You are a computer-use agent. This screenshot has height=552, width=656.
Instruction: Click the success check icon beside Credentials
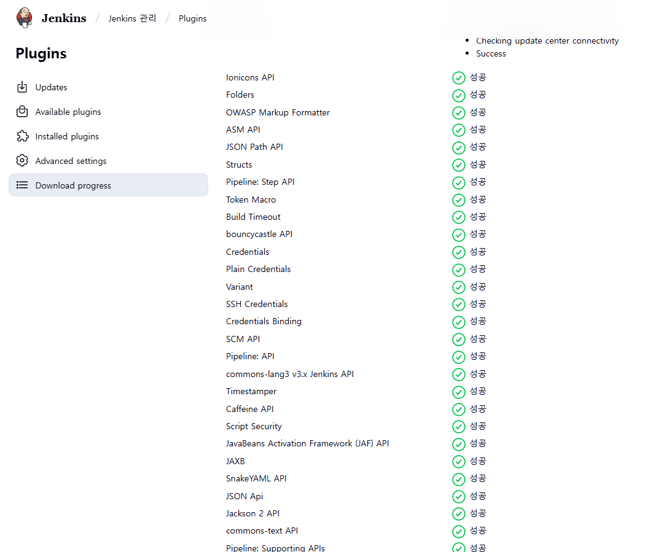click(459, 252)
